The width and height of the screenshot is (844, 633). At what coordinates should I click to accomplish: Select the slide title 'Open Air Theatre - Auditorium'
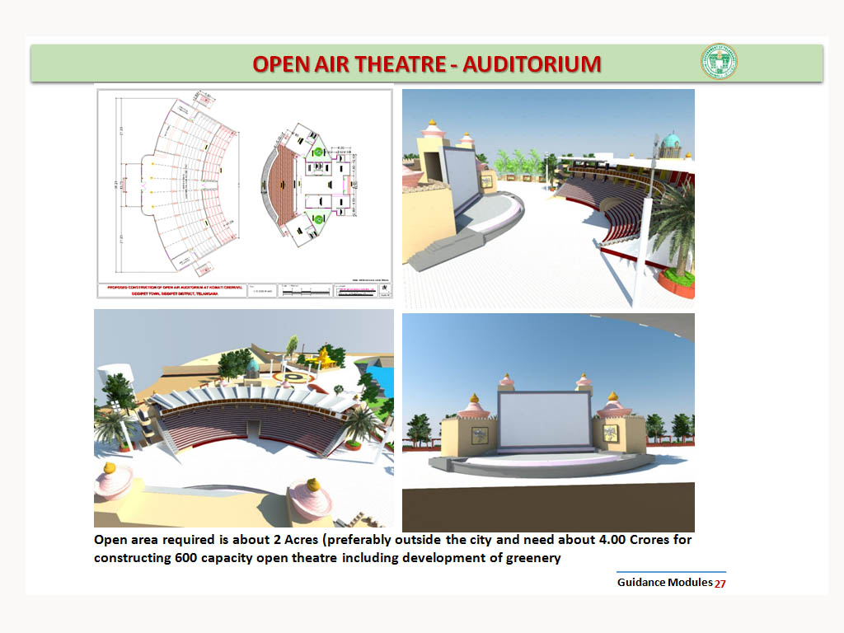tap(426, 64)
